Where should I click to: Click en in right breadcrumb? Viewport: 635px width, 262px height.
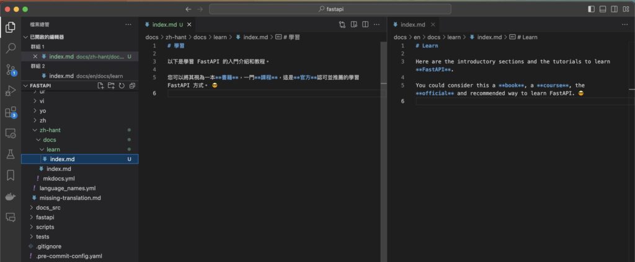pos(417,37)
